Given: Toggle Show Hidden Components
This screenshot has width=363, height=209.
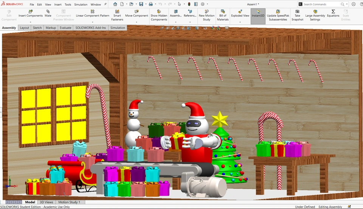Looking at the screenshot, I should coord(159,16).
